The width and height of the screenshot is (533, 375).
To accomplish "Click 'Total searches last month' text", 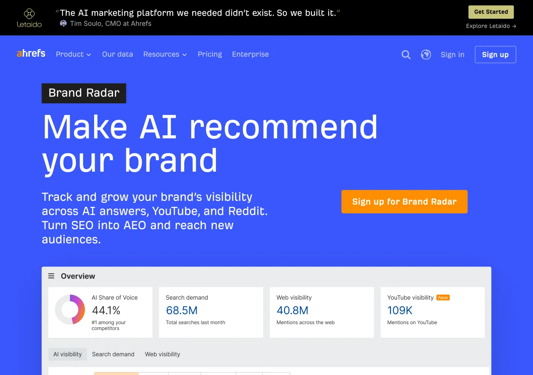I will (x=195, y=322).
